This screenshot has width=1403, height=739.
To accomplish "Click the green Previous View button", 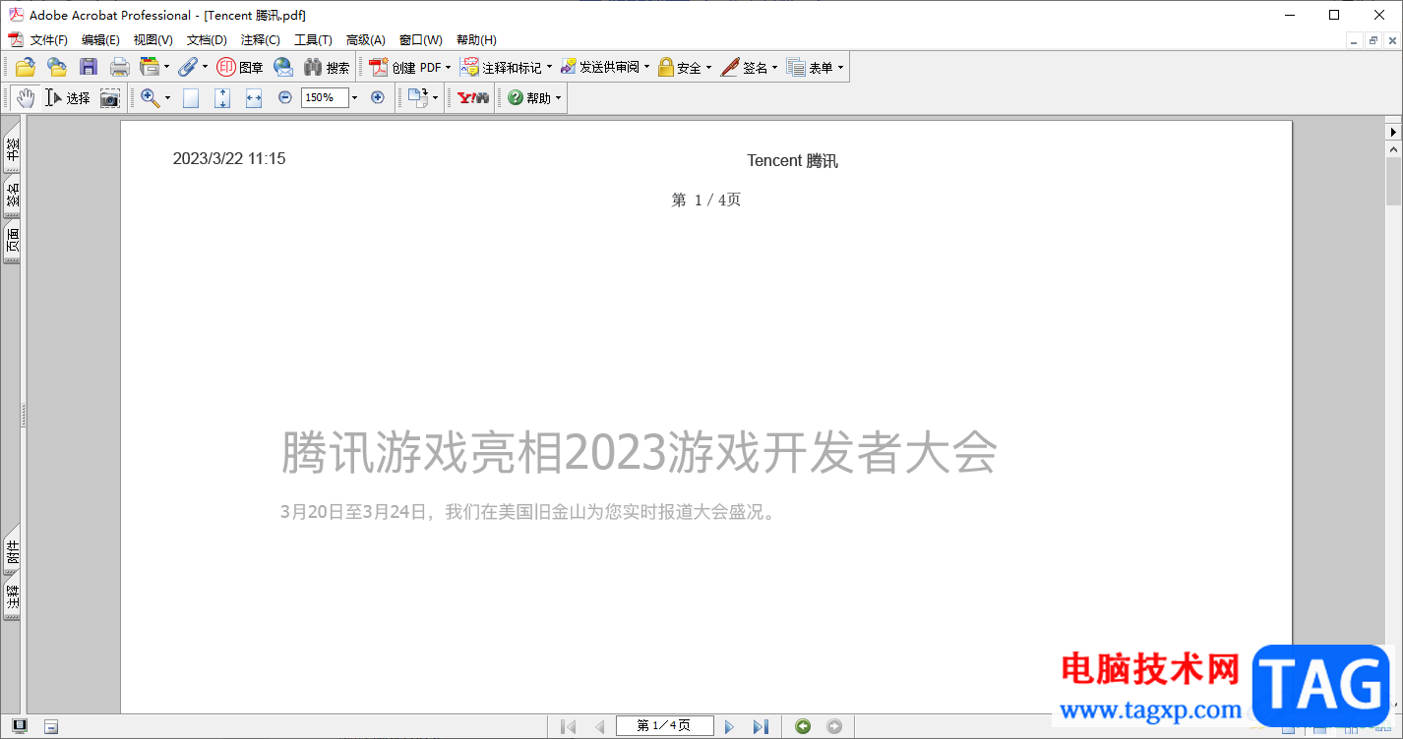I will coord(803,726).
